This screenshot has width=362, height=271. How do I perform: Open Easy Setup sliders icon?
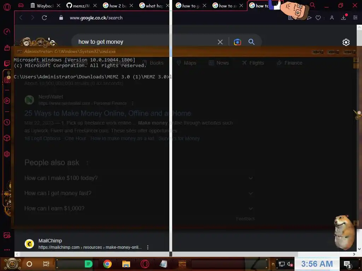tap(355, 18)
